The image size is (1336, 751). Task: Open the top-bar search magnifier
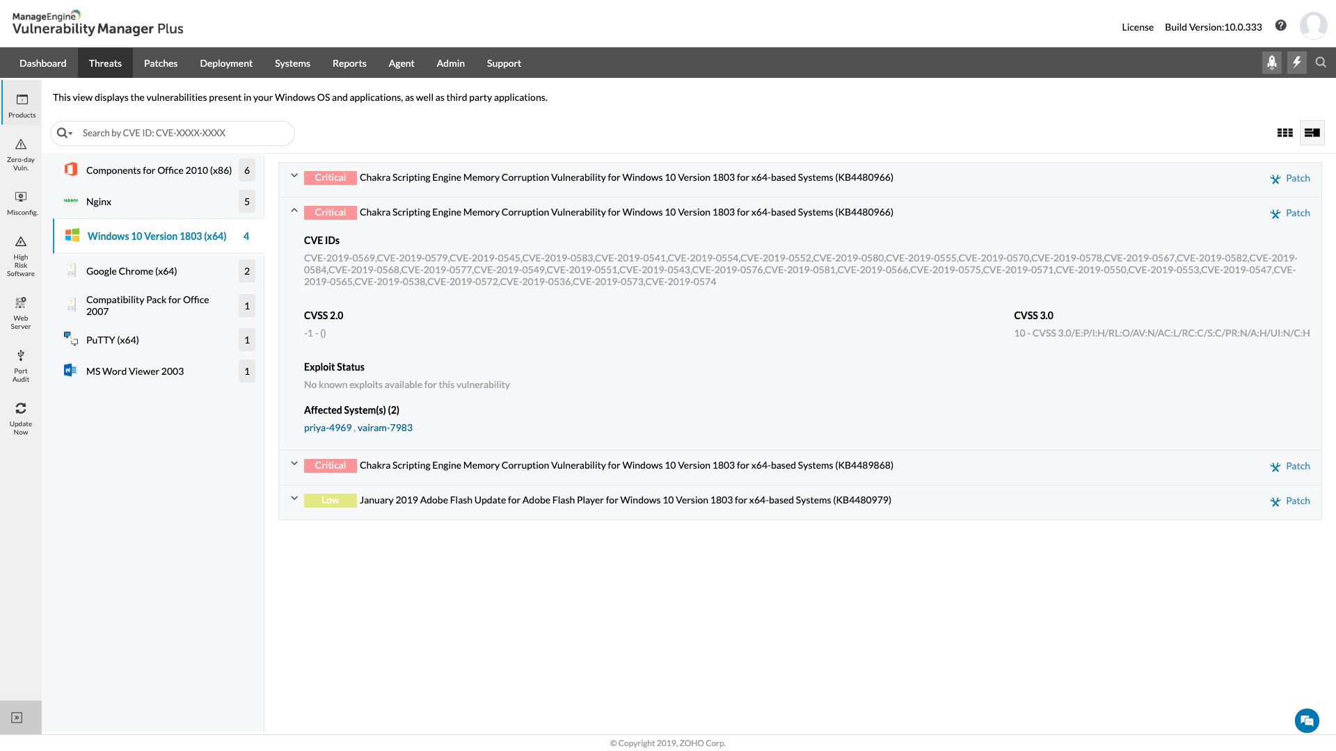[x=1321, y=63]
